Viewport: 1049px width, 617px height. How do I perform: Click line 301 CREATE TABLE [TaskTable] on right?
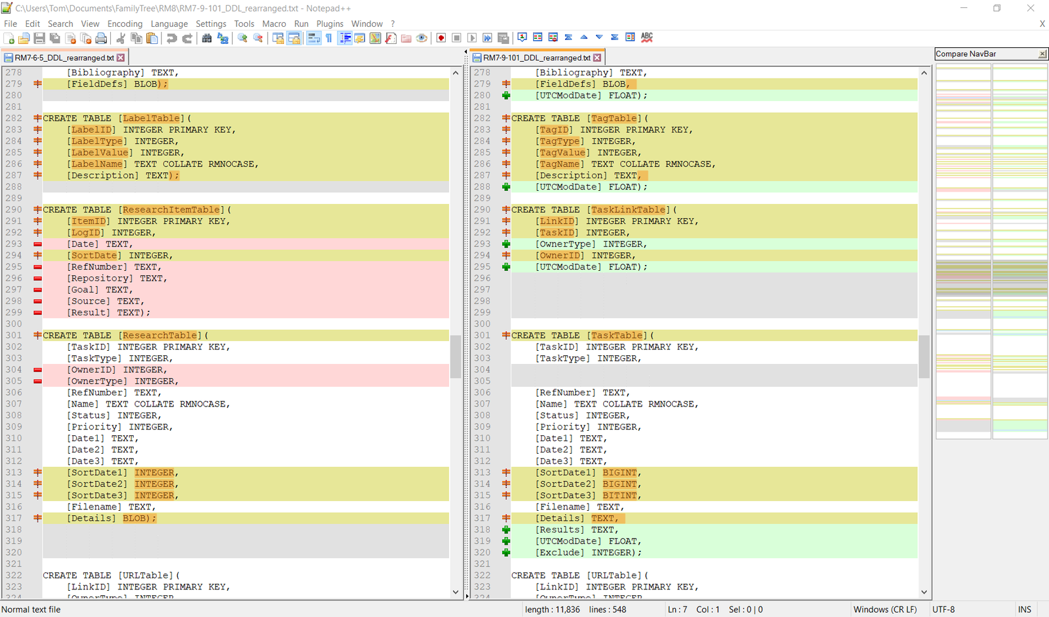click(583, 336)
